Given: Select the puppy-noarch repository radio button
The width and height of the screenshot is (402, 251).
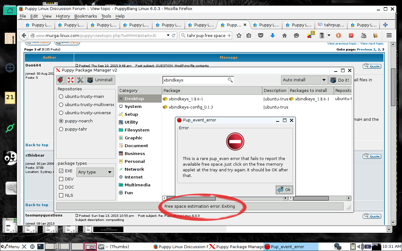Looking at the screenshot, I should [61, 121].
